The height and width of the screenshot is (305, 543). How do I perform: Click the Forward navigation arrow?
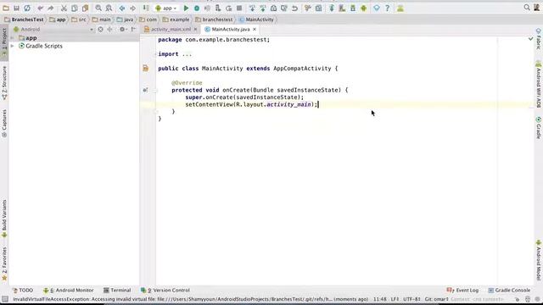(132, 8)
